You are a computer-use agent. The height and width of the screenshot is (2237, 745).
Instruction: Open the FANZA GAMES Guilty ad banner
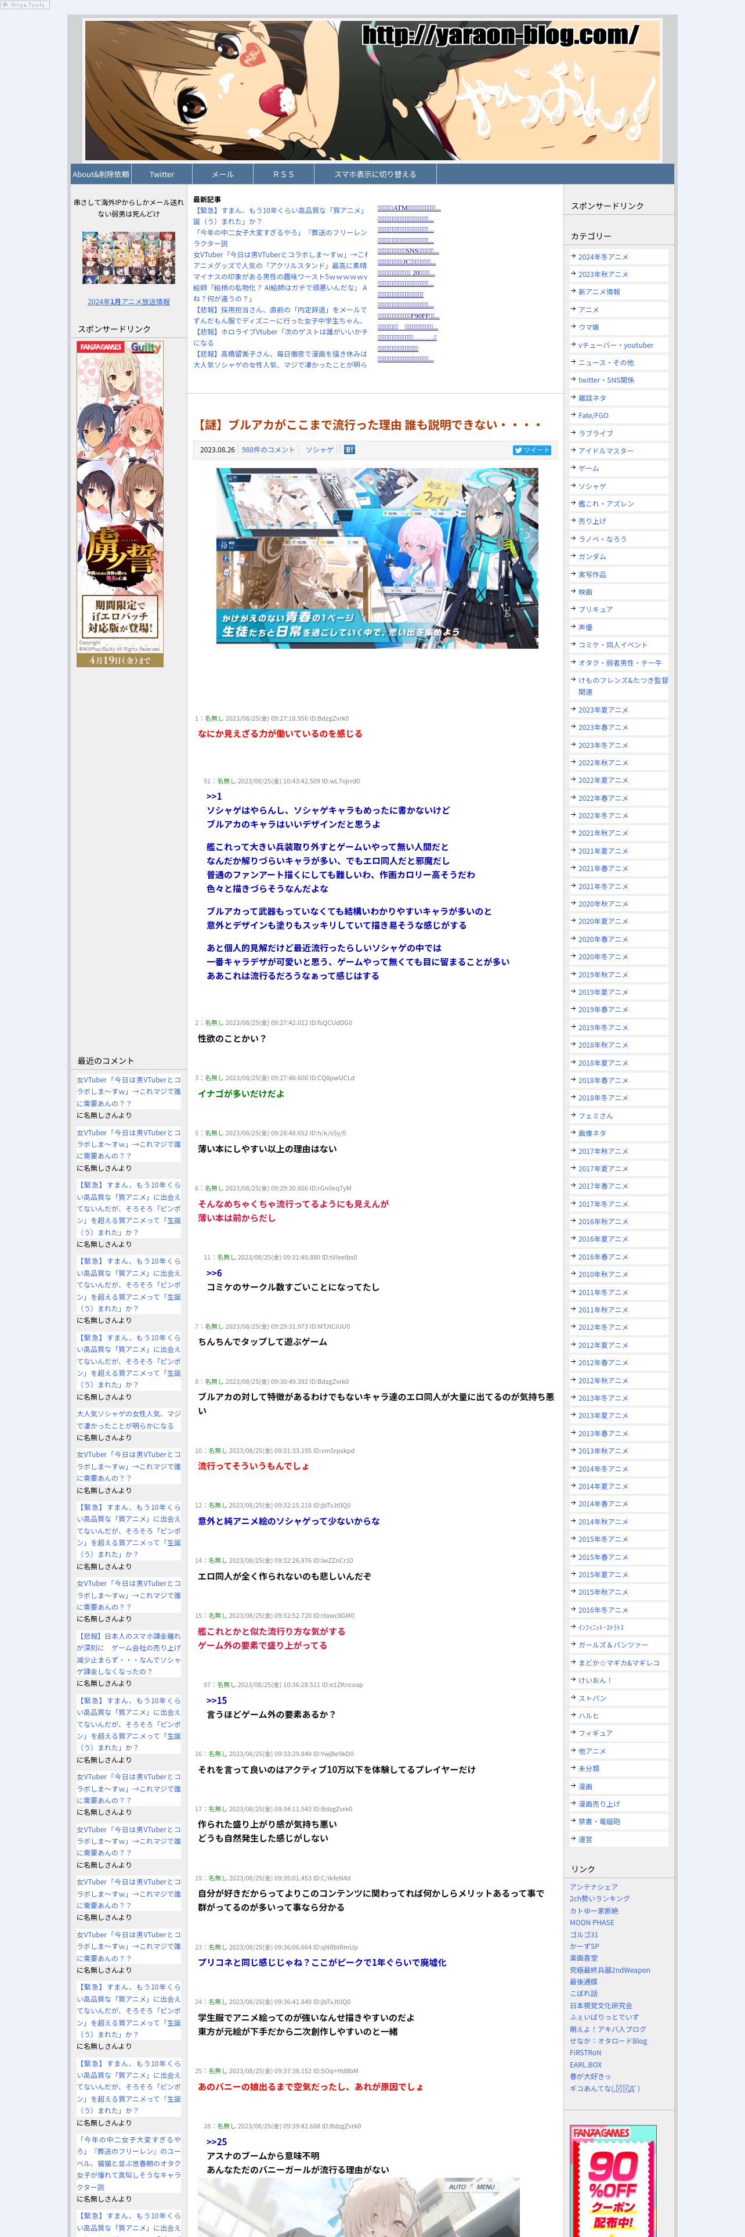(120, 503)
